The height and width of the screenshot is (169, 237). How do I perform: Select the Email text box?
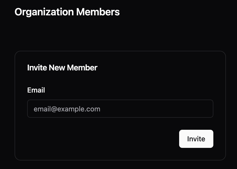pos(120,109)
